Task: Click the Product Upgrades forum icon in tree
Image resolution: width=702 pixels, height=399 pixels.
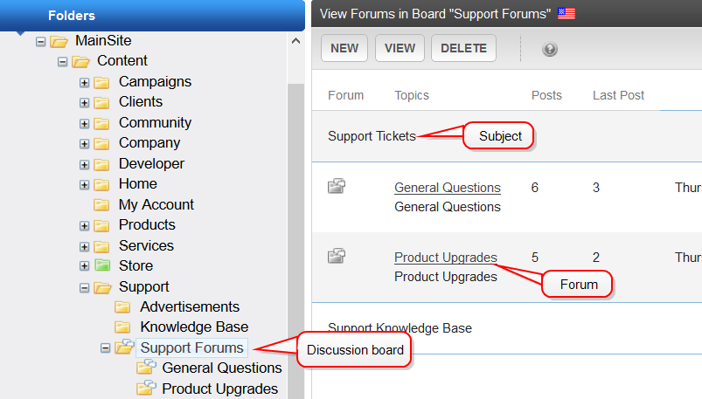Action: pos(146,388)
